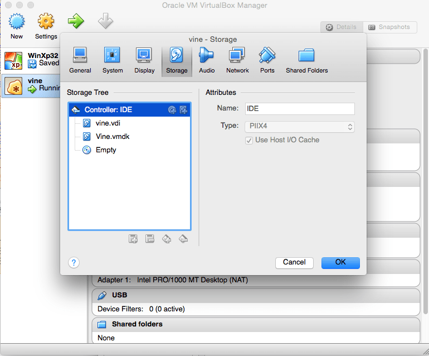Click Device Filters 0 (0 active) text
This screenshot has height=356, width=429.
pyautogui.click(x=141, y=309)
